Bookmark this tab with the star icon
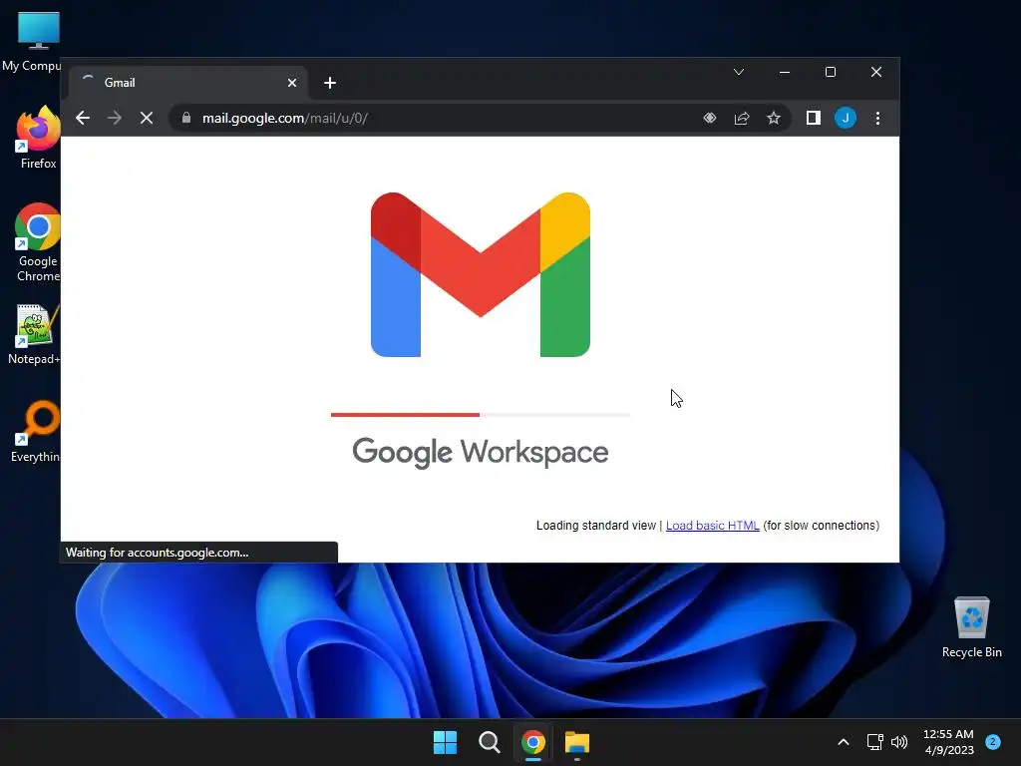 (773, 118)
